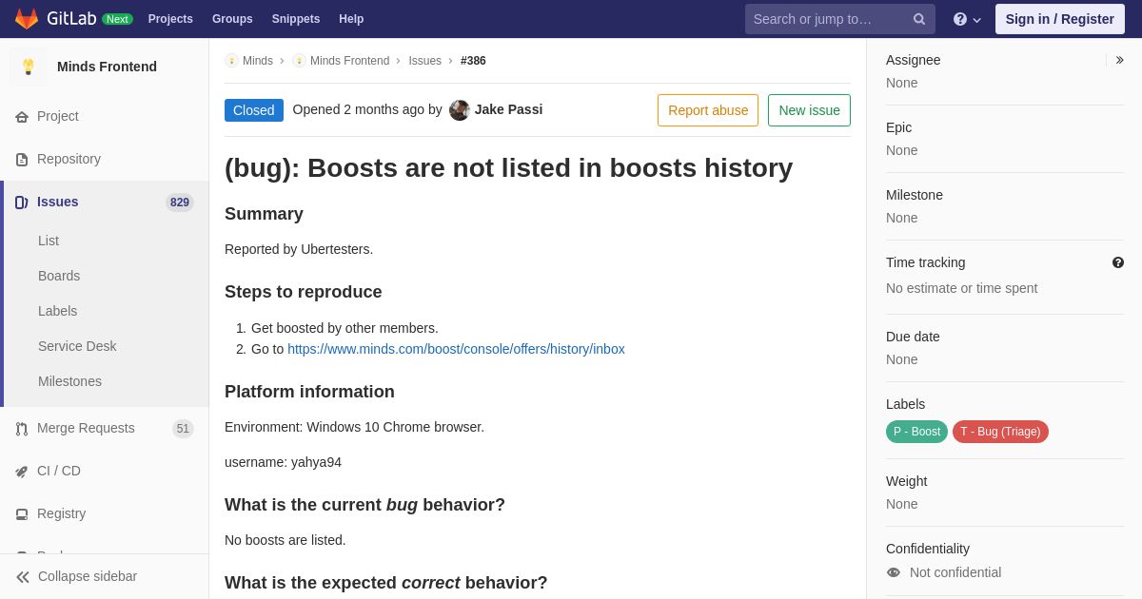Click Jake Passi's avatar
1142x599 pixels.
(x=460, y=110)
